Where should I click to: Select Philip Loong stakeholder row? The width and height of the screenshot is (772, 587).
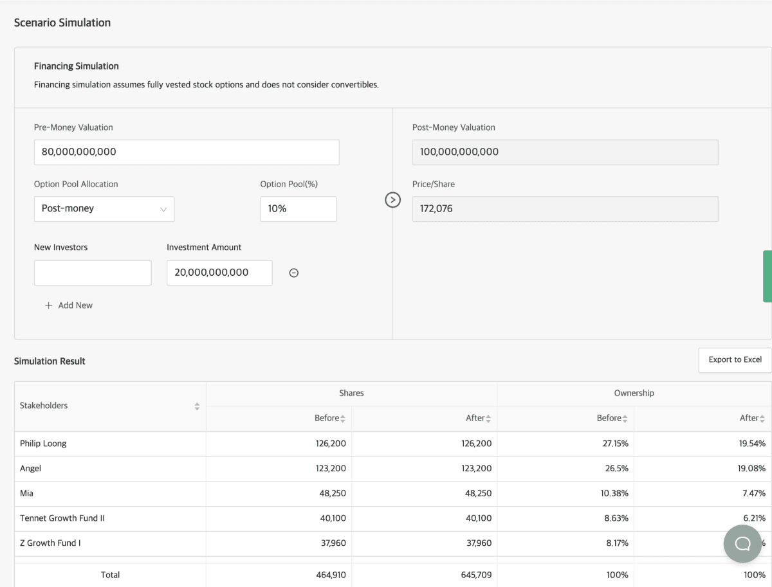(x=393, y=444)
